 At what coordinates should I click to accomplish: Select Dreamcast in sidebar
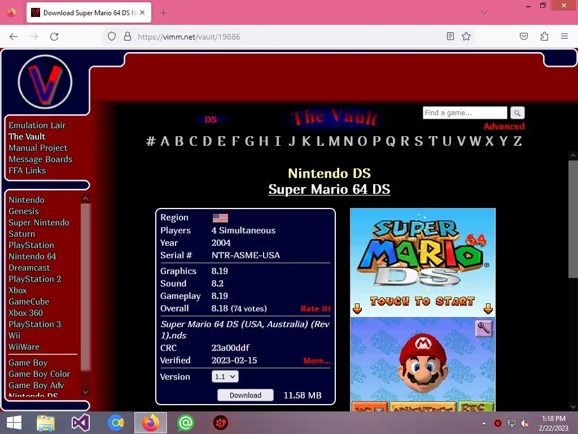[29, 267]
